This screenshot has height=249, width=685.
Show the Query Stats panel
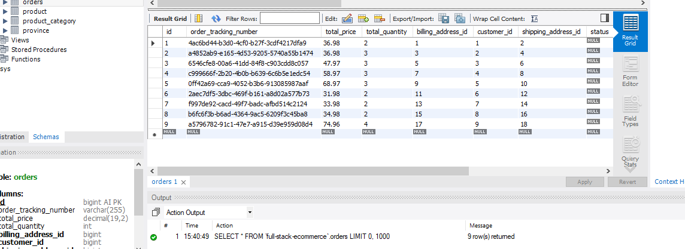coord(630,152)
